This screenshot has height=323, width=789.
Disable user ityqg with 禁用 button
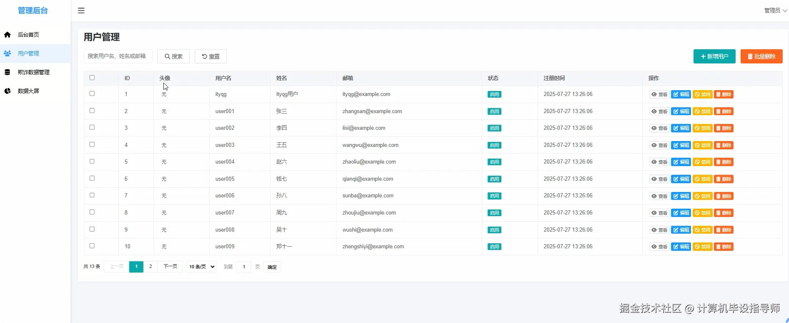click(702, 94)
